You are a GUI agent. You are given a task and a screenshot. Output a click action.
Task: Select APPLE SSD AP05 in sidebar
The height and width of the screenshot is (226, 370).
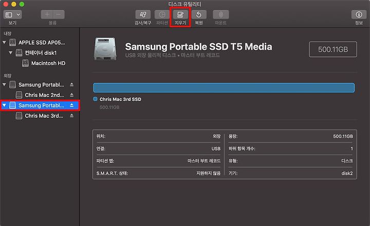[42, 43]
